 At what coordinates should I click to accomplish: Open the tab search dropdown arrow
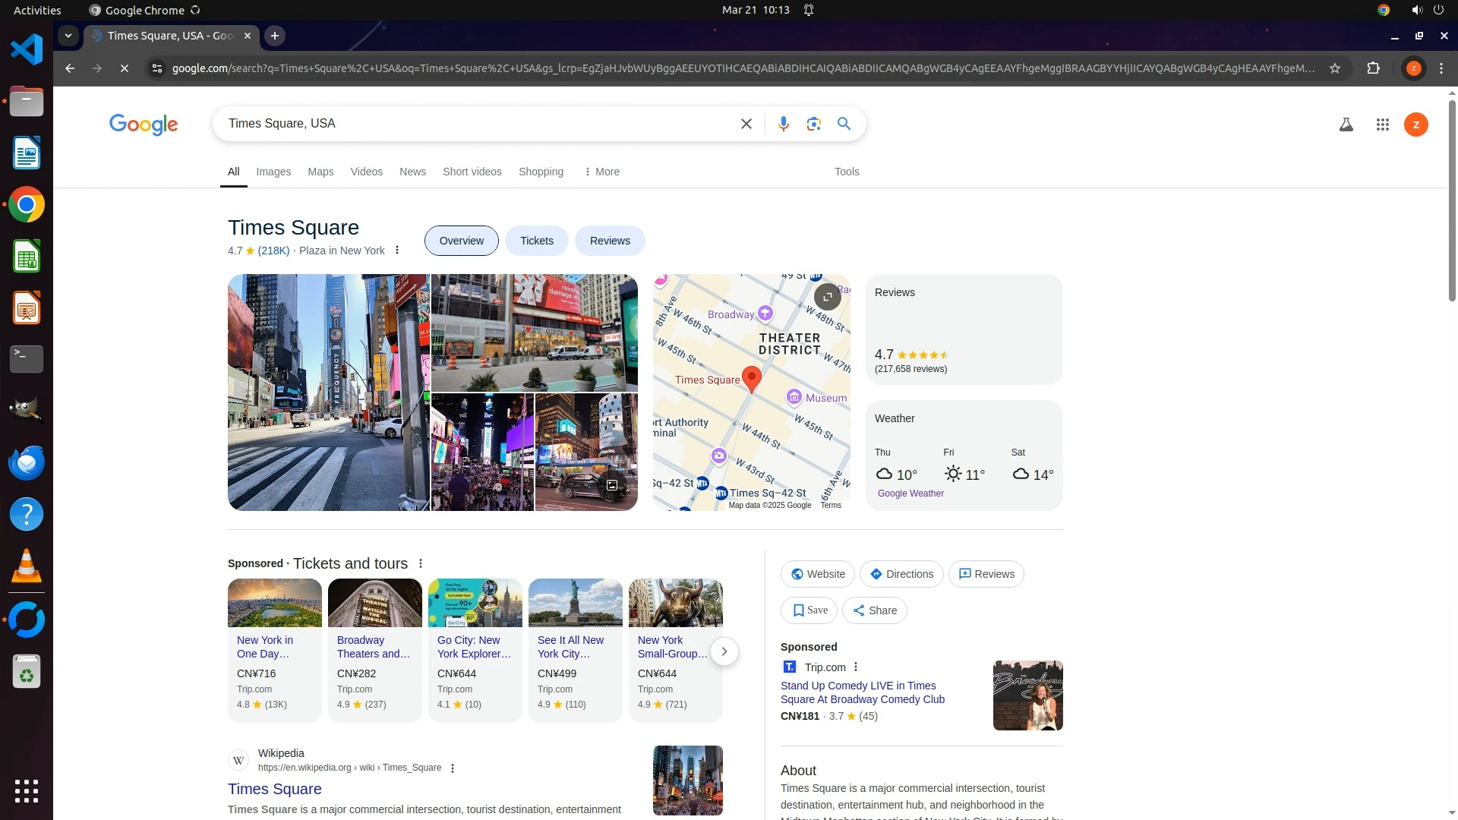point(68,36)
